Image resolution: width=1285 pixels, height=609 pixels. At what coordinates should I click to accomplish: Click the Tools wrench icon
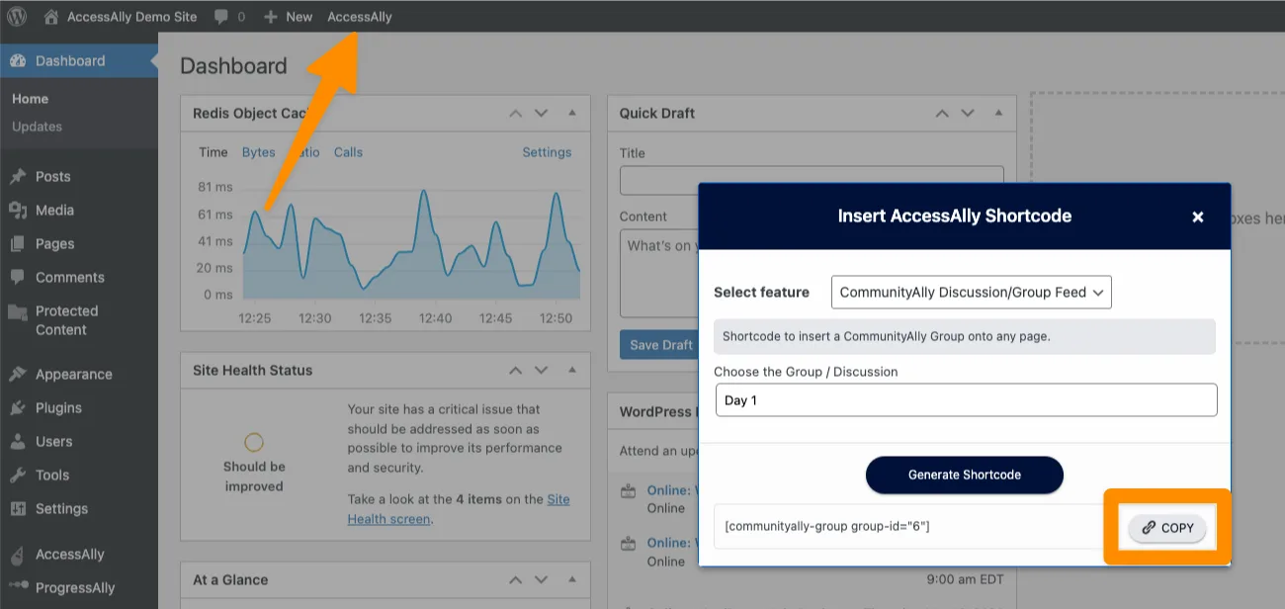[18, 476]
